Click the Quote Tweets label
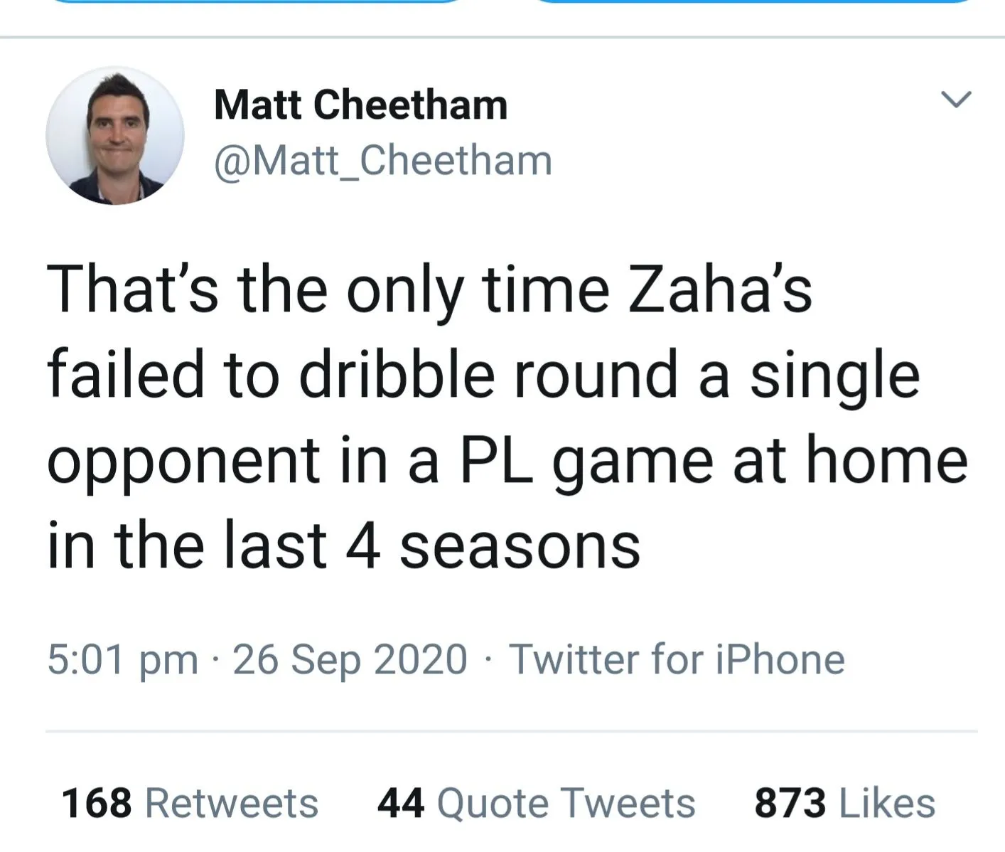The height and width of the screenshot is (852, 1005). coord(566,803)
